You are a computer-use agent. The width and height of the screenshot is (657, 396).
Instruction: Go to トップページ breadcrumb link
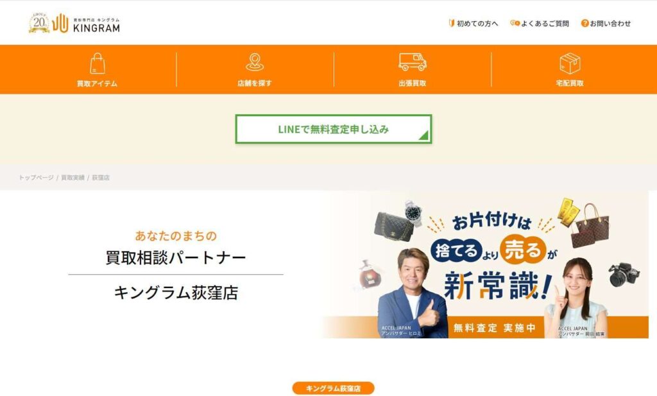[36, 178]
